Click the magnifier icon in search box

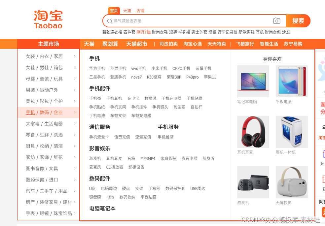(109, 21)
